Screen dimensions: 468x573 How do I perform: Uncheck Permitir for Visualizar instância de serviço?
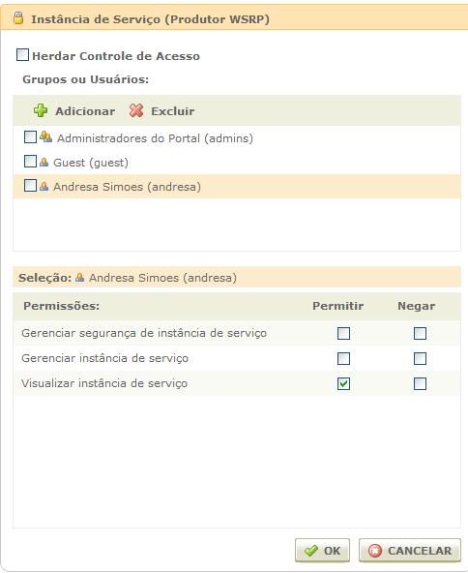click(343, 383)
